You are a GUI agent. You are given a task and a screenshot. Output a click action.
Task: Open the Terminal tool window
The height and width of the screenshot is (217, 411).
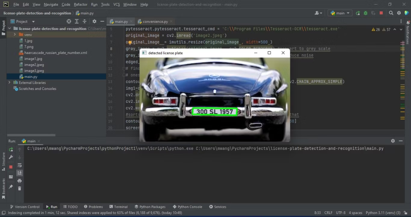[118, 207]
